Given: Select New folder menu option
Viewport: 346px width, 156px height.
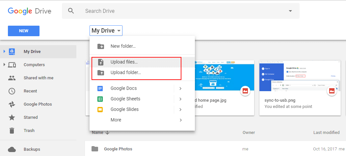Looking at the screenshot, I should point(123,46).
